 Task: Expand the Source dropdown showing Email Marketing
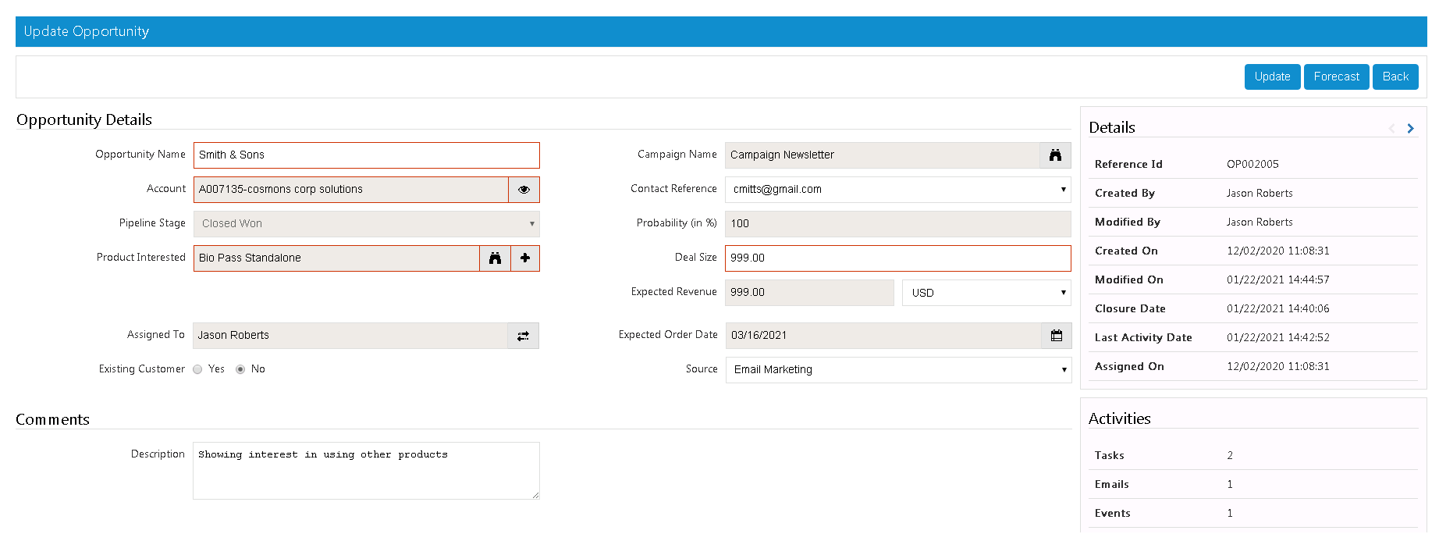coord(898,370)
